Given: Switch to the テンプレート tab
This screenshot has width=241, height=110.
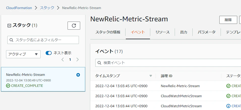Looking at the screenshot, I should (233, 32).
